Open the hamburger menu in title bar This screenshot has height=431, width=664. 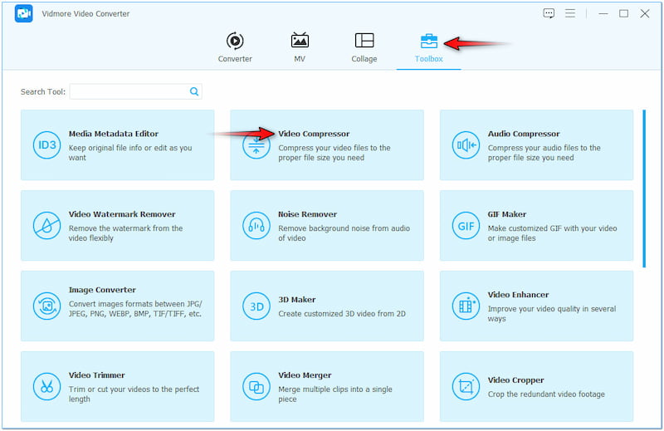pyautogui.click(x=570, y=13)
